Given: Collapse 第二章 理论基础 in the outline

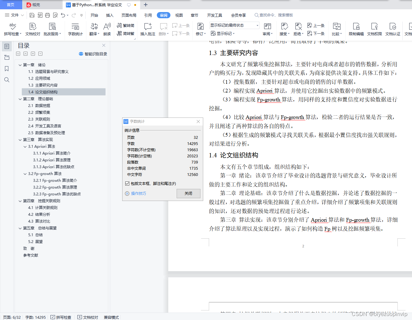Looking at the screenshot, I should point(20,99).
